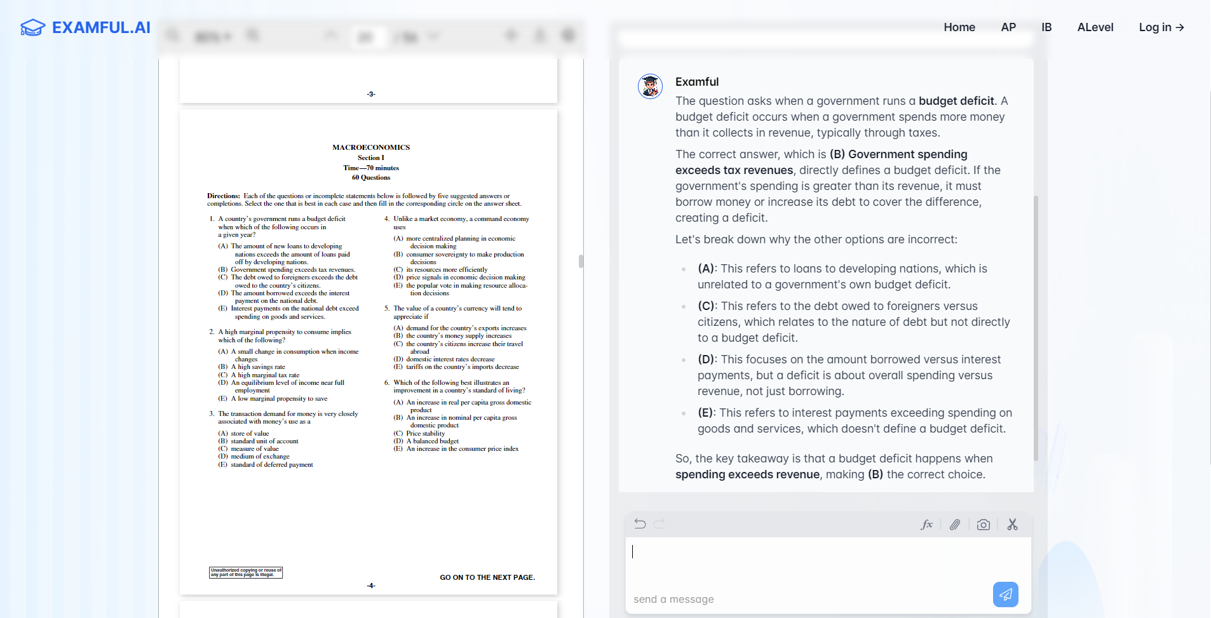Click the MACROECONOMICS heading in PDF
This screenshot has height=618, width=1211.
(x=371, y=147)
